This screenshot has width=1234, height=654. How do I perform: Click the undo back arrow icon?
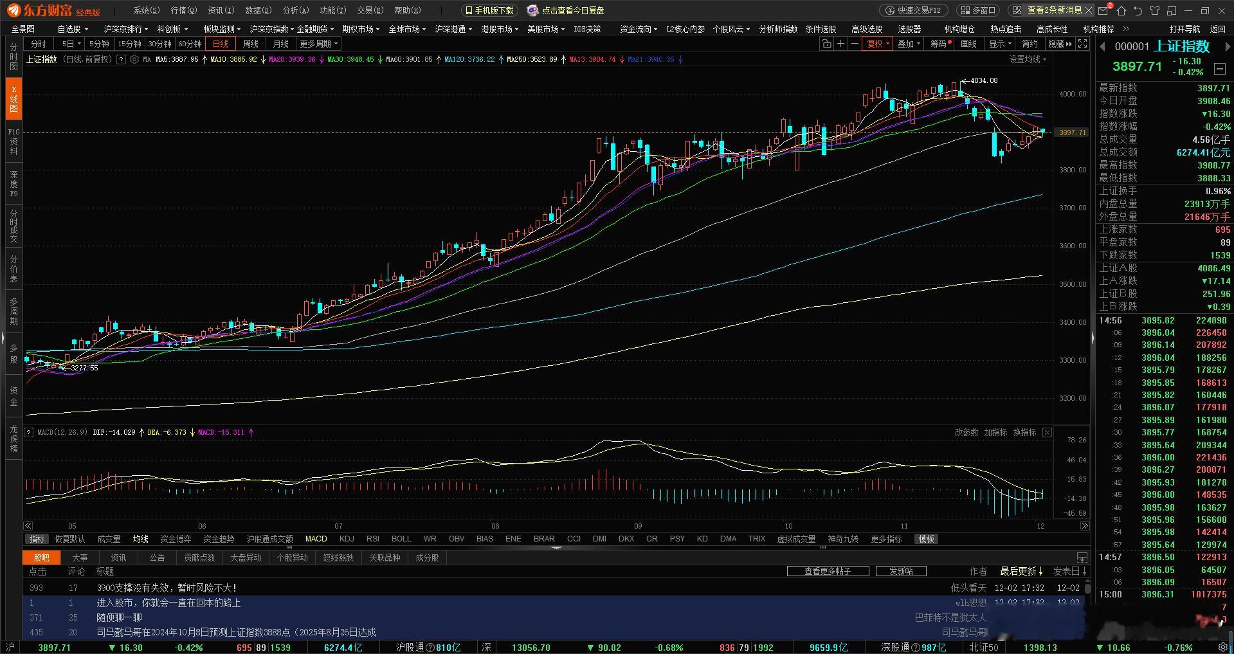click(x=1138, y=10)
